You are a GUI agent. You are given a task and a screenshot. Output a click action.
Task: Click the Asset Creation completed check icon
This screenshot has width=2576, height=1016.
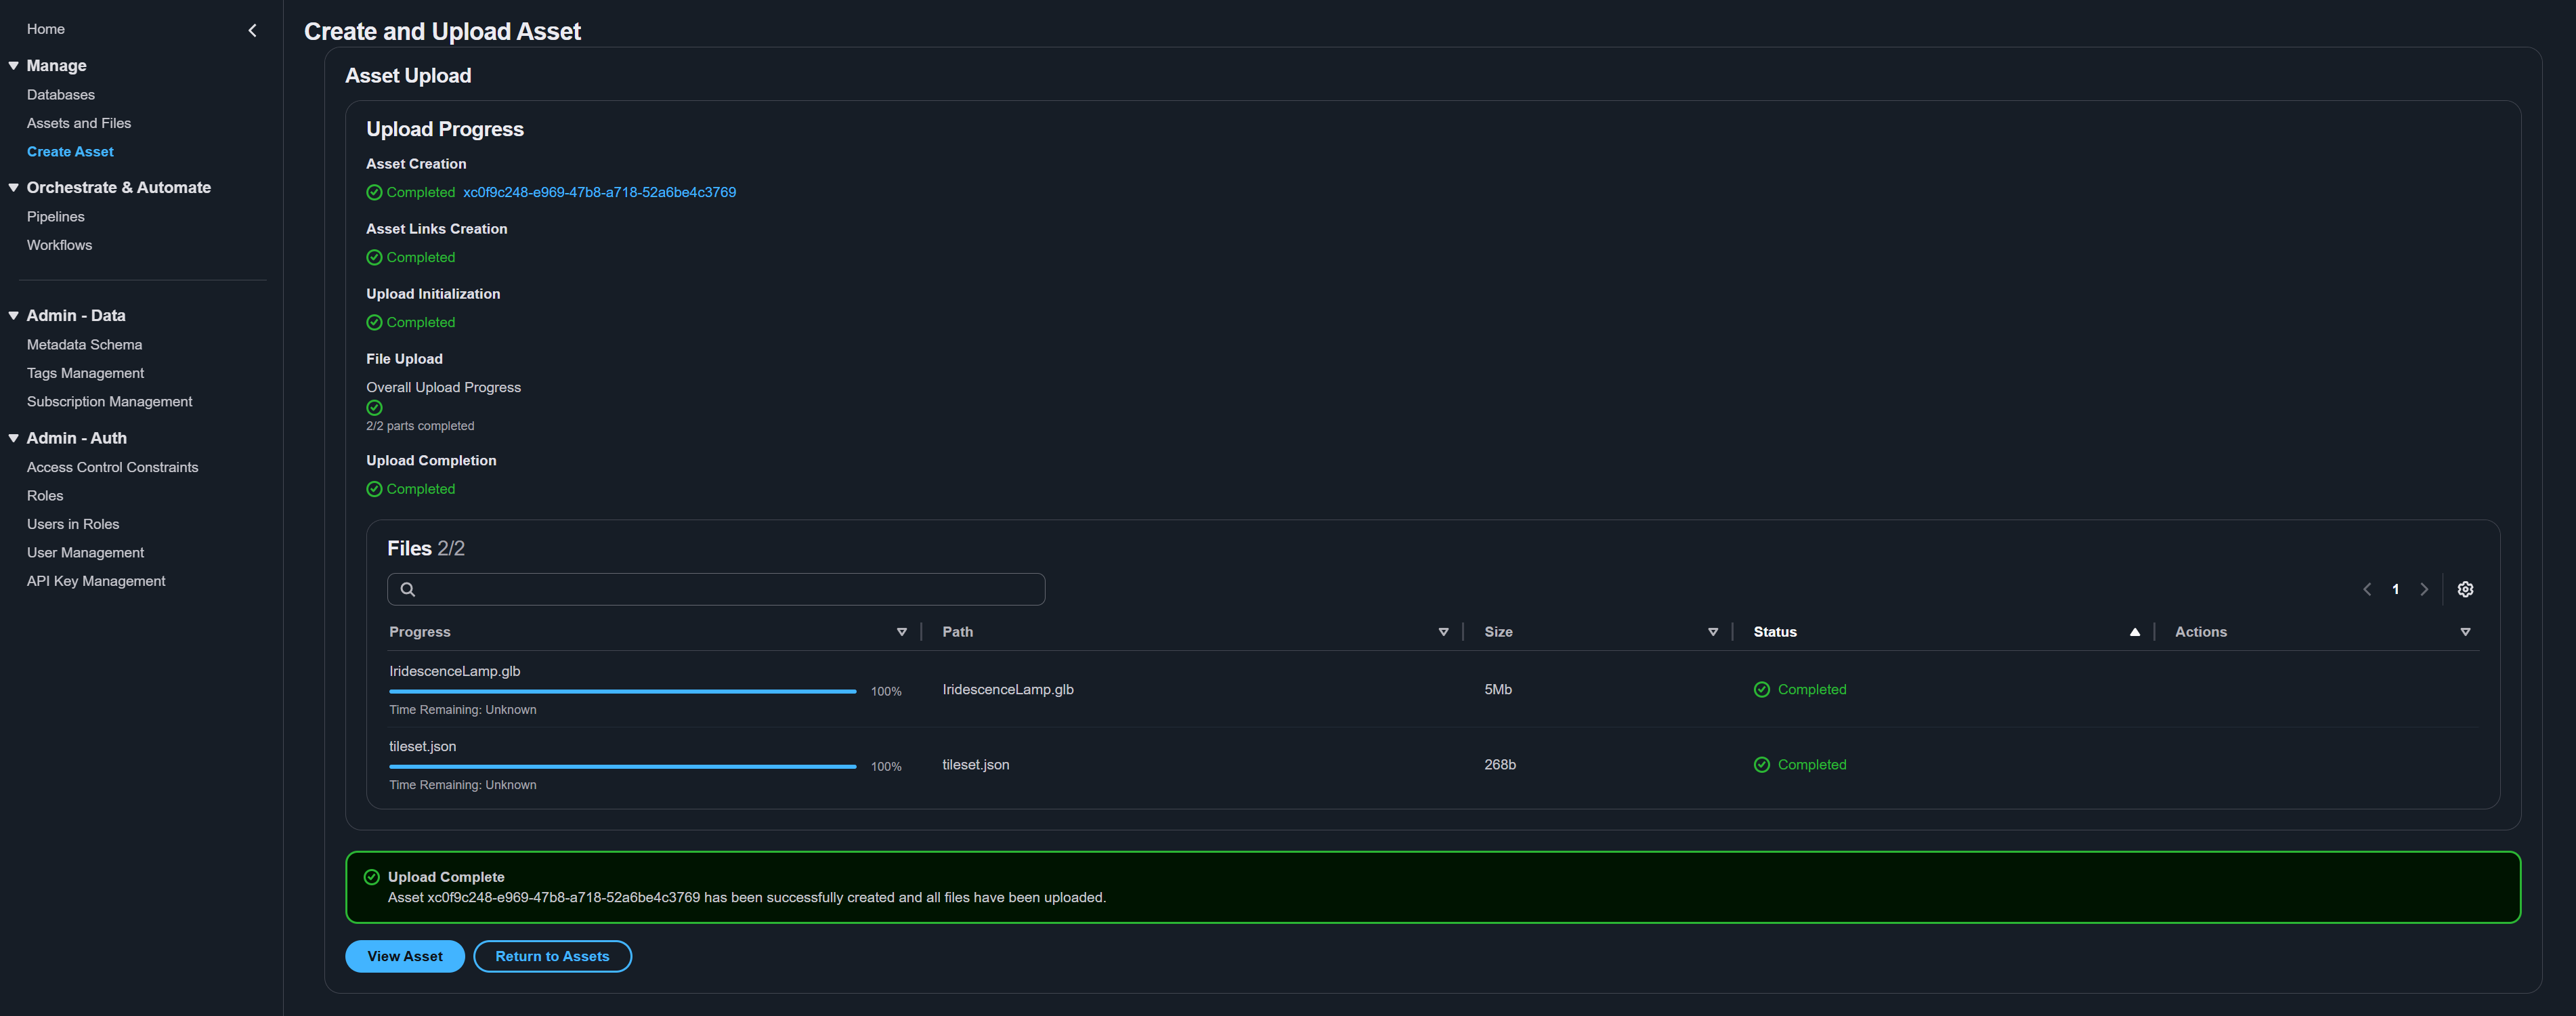click(x=374, y=192)
